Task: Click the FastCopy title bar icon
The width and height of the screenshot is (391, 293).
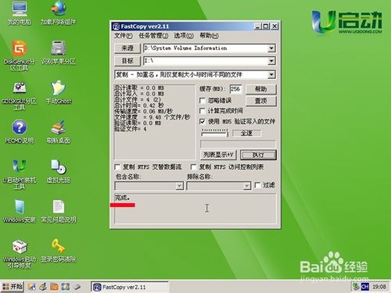Action: coord(116,27)
